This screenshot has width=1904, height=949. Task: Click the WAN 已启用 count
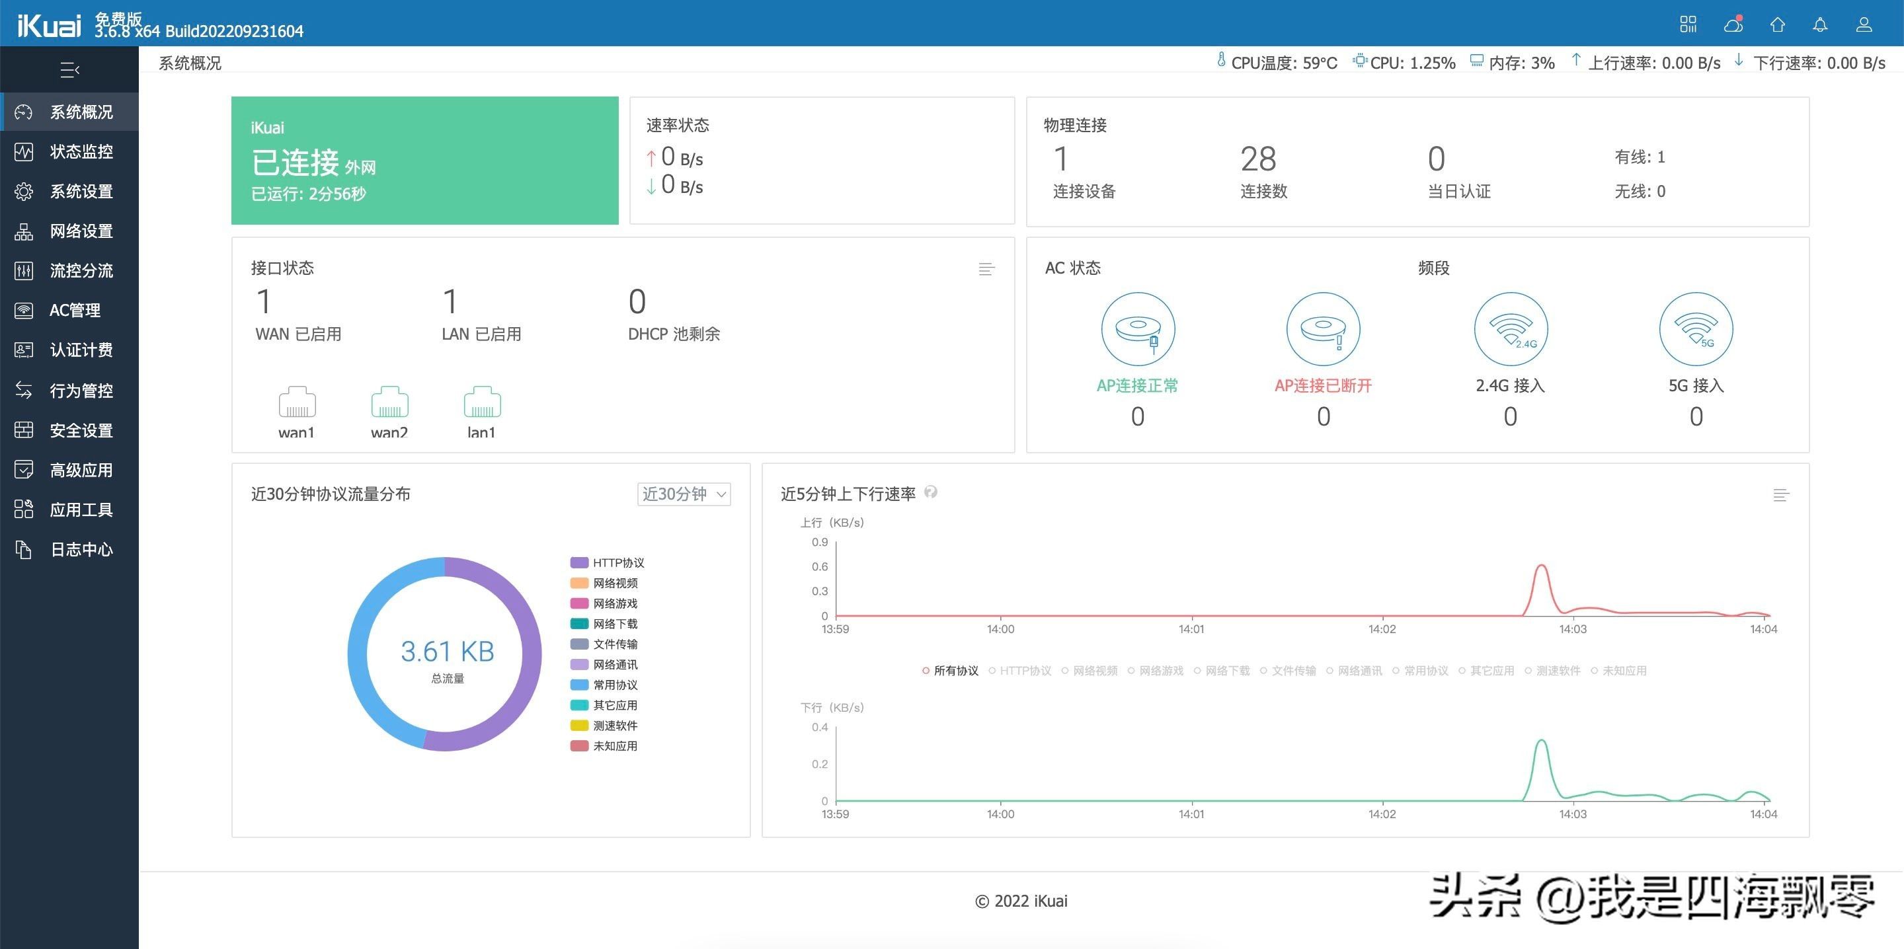264,301
